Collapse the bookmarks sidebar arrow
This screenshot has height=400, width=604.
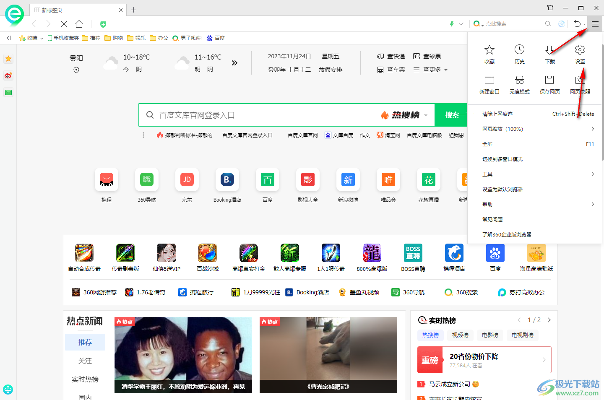pyautogui.click(x=8, y=38)
